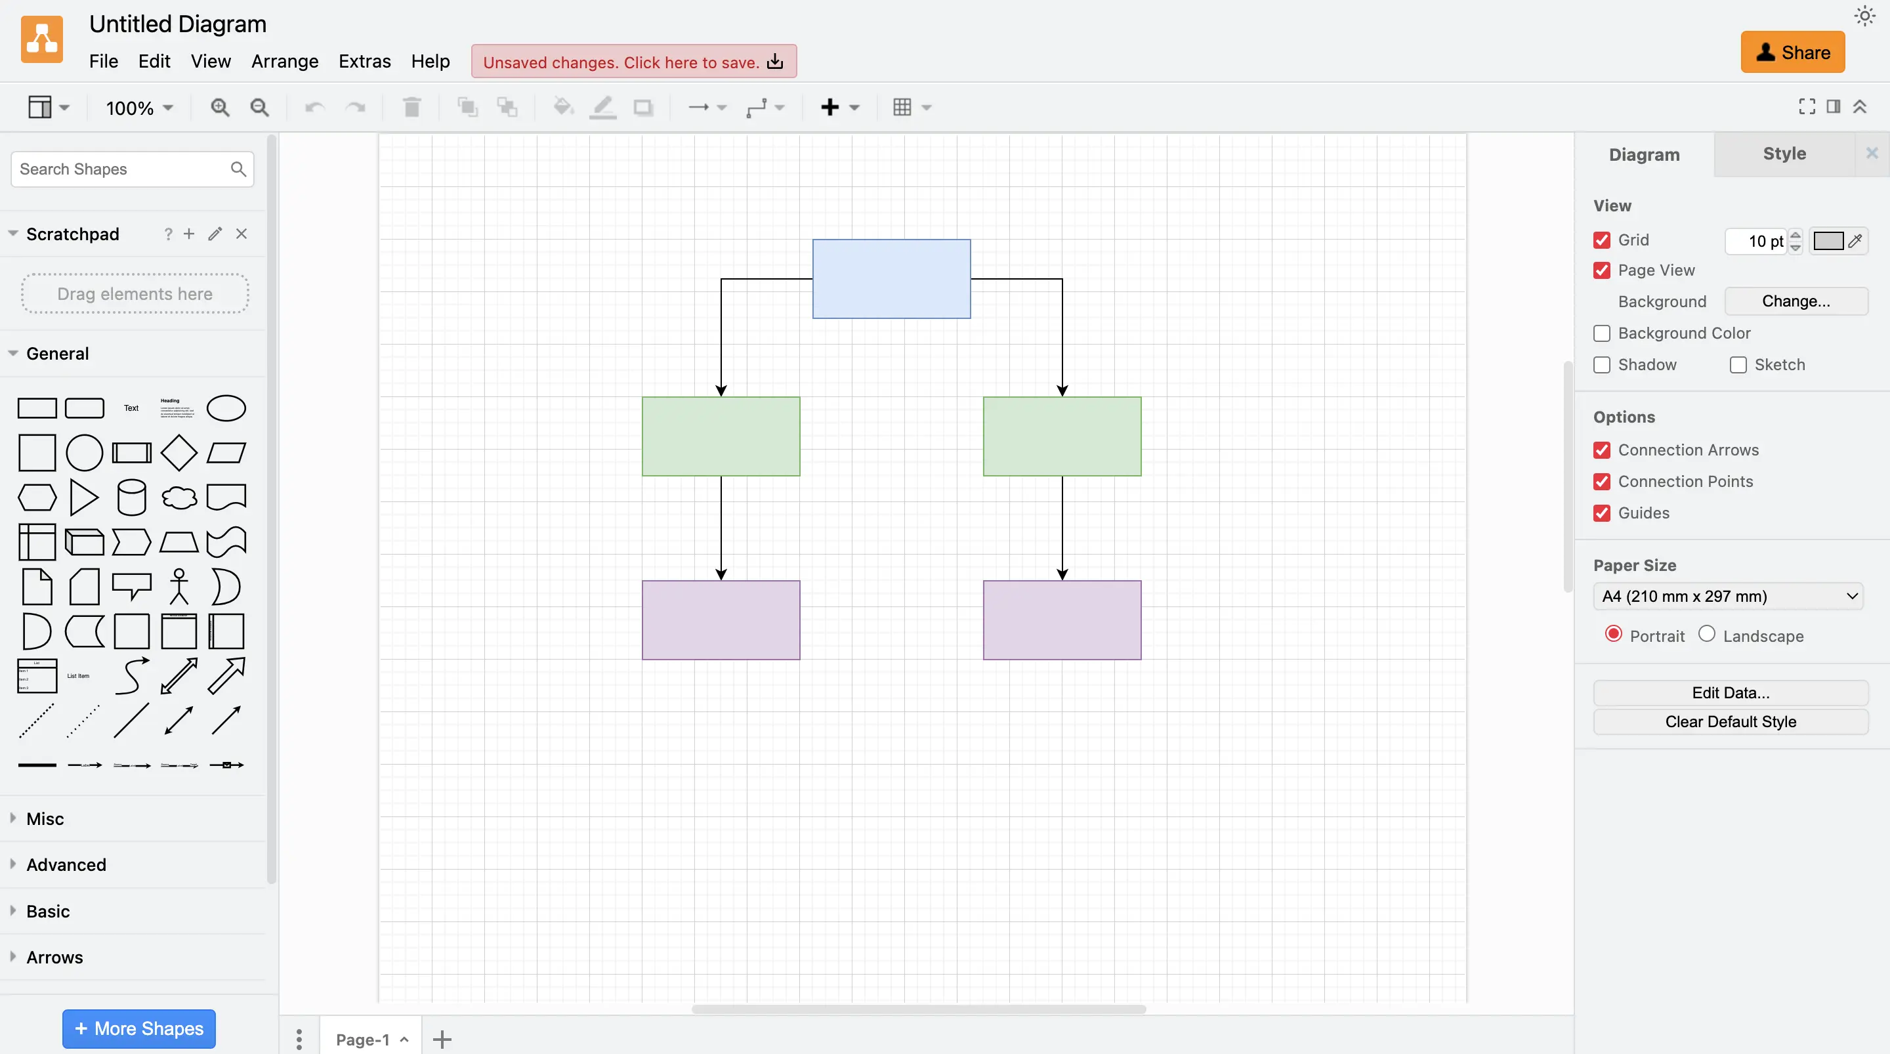Expand the Advanced shapes category
The height and width of the screenshot is (1054, 1890).
click(66, 863)
